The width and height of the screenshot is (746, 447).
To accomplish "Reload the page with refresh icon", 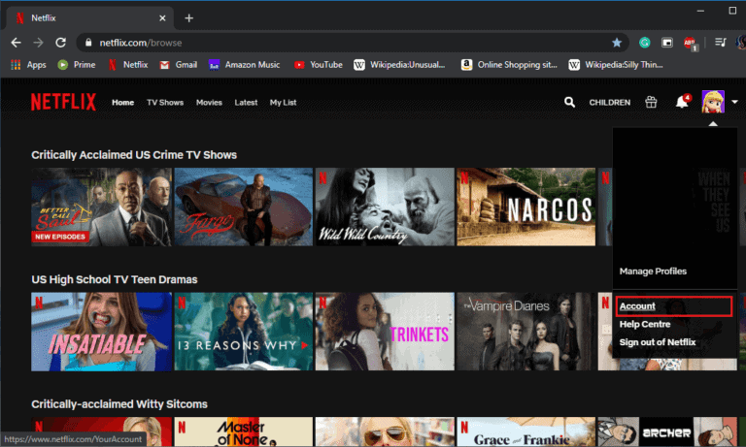I will pos(60,43).
